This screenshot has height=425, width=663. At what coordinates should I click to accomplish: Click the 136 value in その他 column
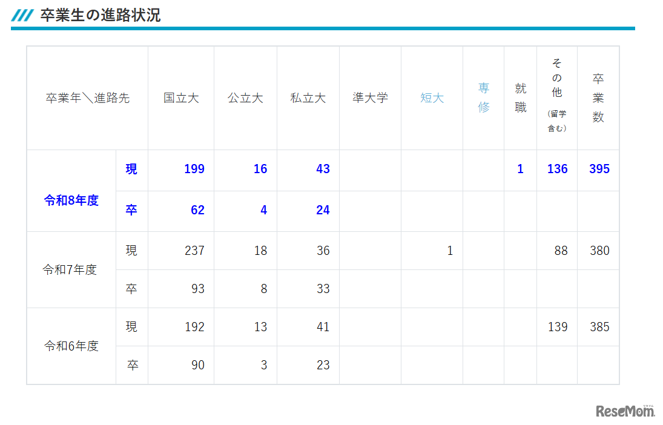pos(557,169)
